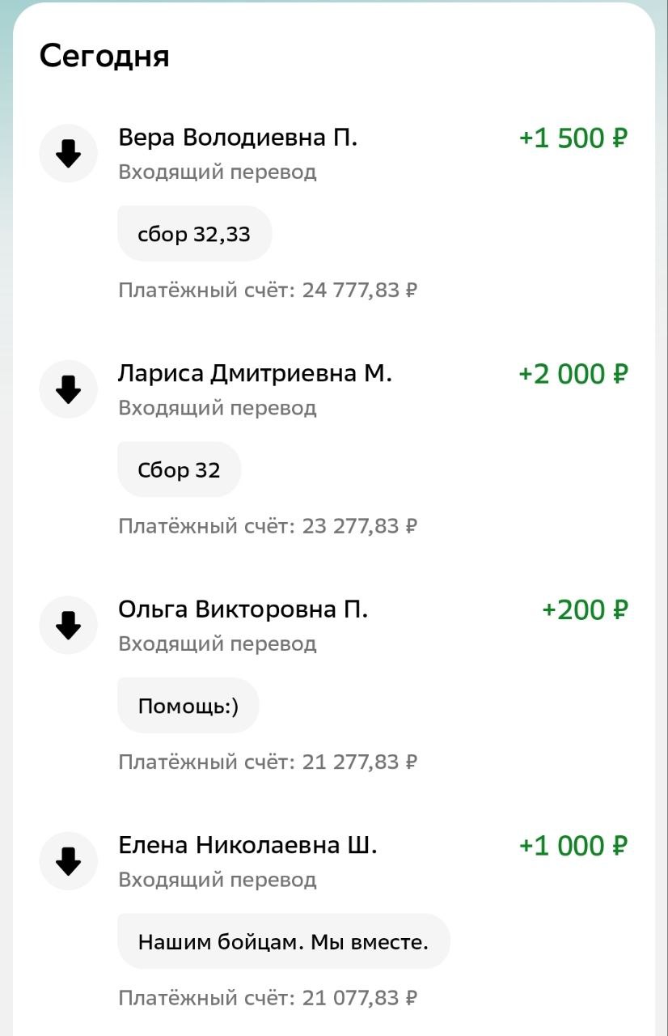668x1036 pixels.
Task: Tap the arrow icon beside Лариса Дмитриевна М.
Action: pos(69,389)
